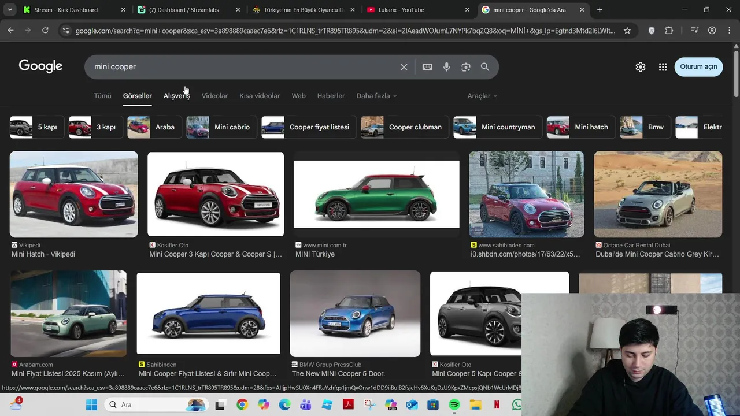The image size is (740, 416).
Task: Open File Explorer from taskbar
Action: coord(475,404)
